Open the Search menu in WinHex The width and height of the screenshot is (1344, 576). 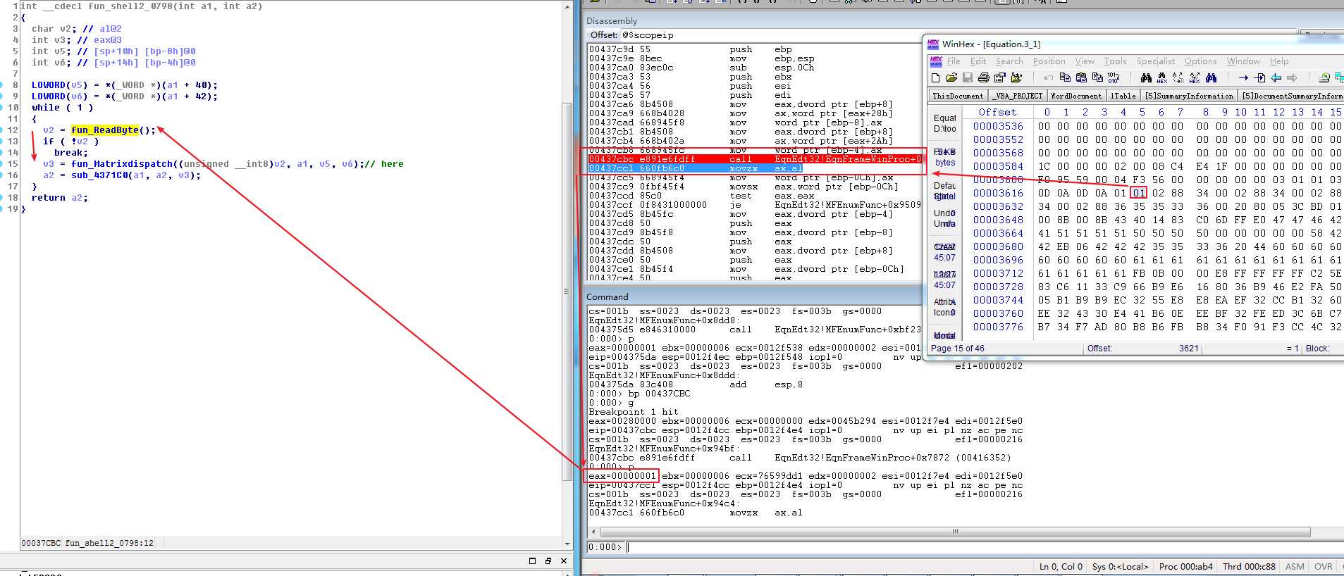(x=1009, y=61)
